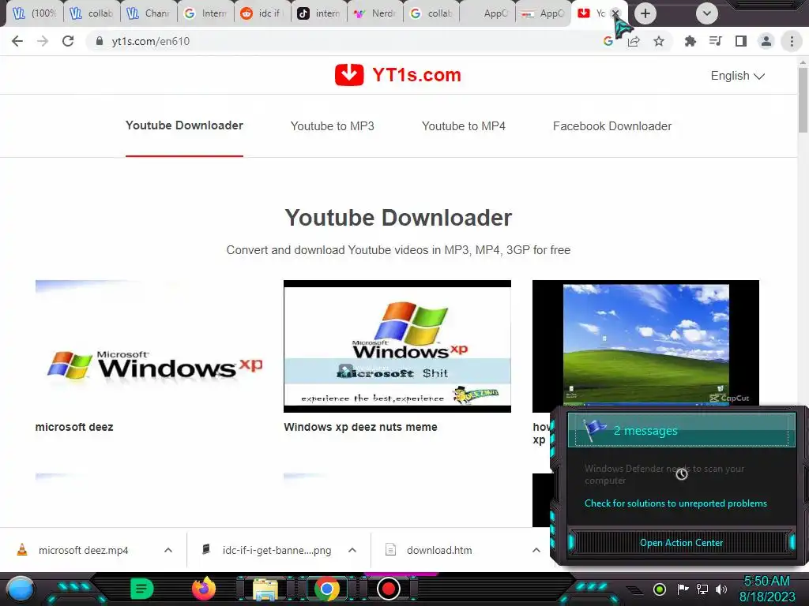Click the 'Windows xp deez nuts meme' title
Image resolution: width=809 pixels, height=606 pixels.
coord(360,427)
